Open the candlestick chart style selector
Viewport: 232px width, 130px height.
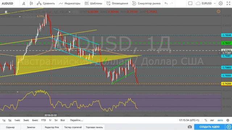pos(32,3)
